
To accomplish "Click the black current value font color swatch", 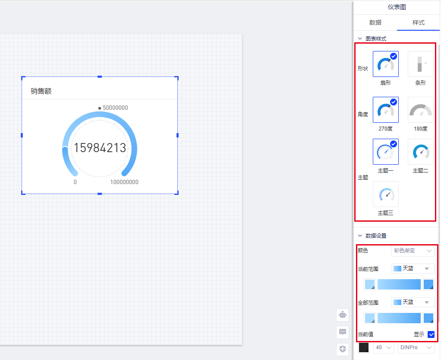I will 364,347.
